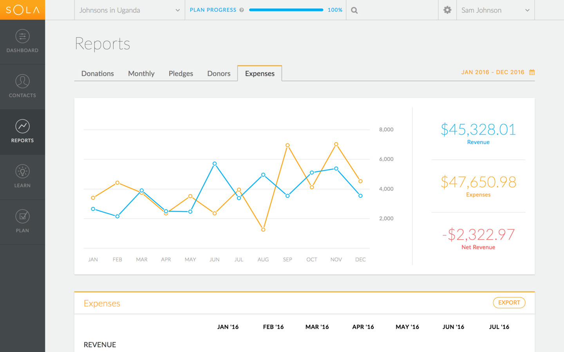The width and height of the screenshot is (564, 352).
Task: Click the Net Revenue figure
Action: point(478,234)
